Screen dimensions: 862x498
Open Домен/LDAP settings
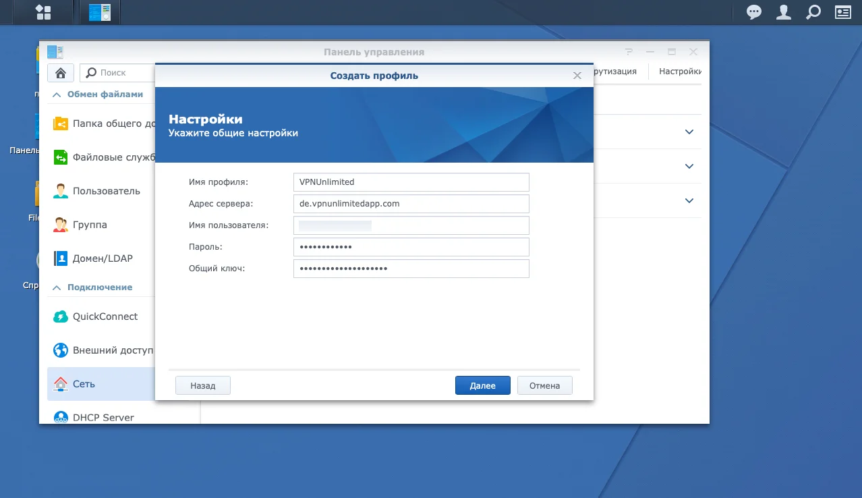click(x=103, y=258)
